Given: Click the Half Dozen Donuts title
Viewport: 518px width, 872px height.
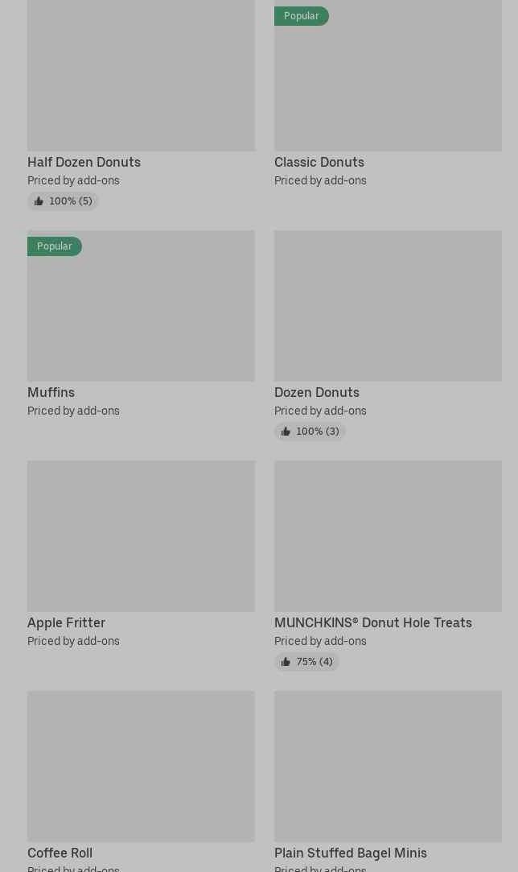Looking at the screenshot, I should coord(84,163).
